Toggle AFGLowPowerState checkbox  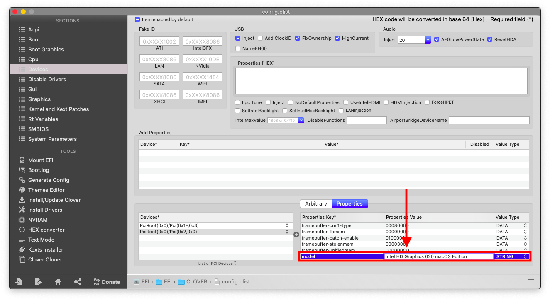coord(437,39)
